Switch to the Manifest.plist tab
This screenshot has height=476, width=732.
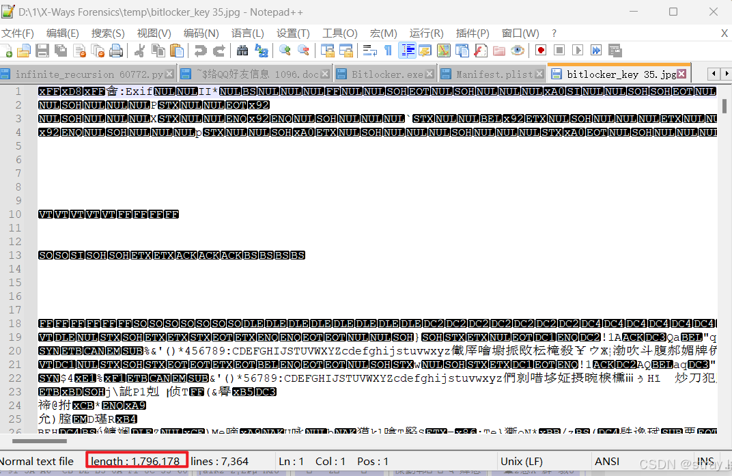click(492, 74)
